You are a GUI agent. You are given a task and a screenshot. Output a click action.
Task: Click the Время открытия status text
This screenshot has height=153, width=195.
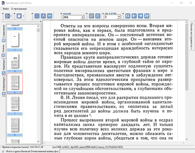(x=23, y=147)
